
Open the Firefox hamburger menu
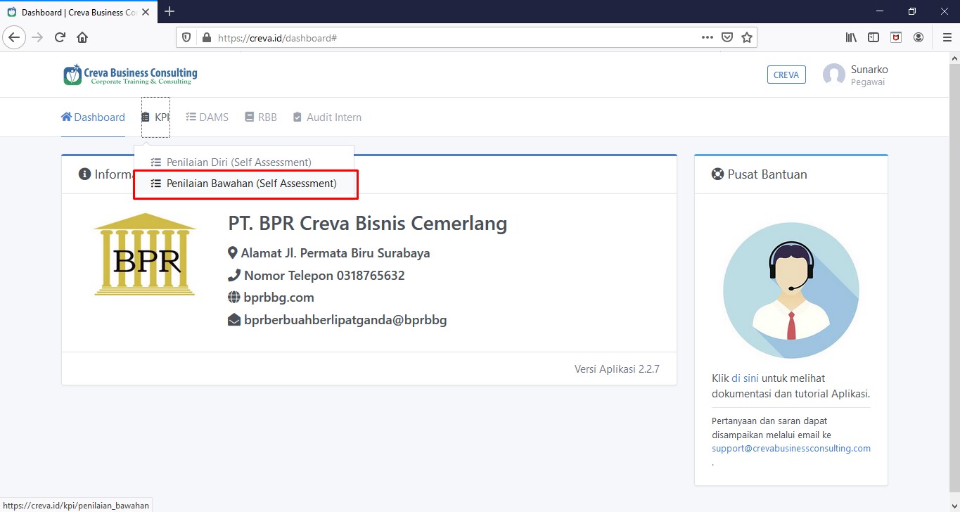[x=947, y=37]
